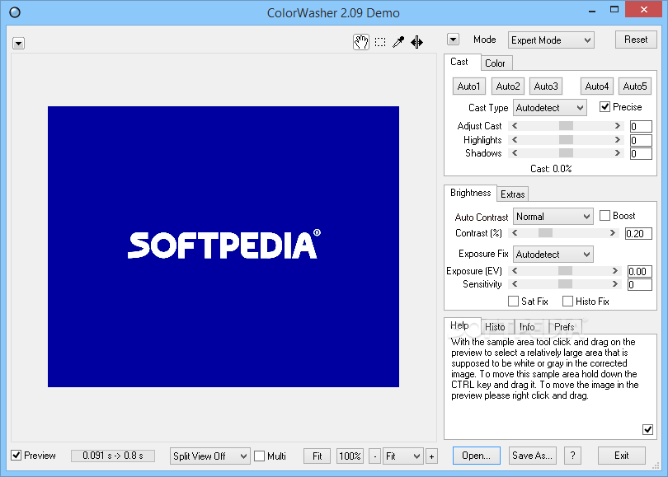668x477 pixels.
Task: Uncheck the Precise checkbox
Action: click(604, 107)
